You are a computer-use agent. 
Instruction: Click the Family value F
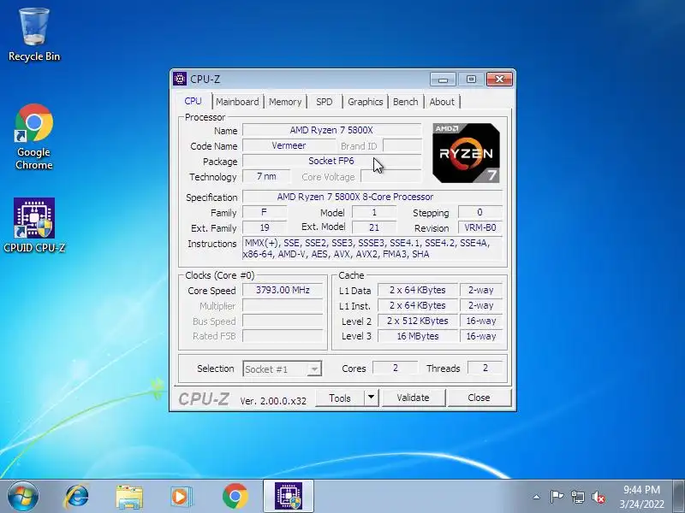[265, 212]
